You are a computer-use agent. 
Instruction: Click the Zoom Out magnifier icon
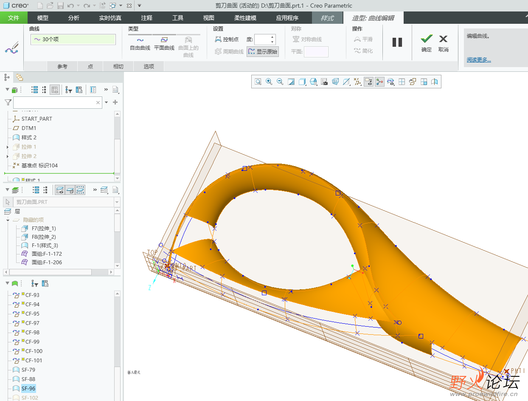point(280,82)
